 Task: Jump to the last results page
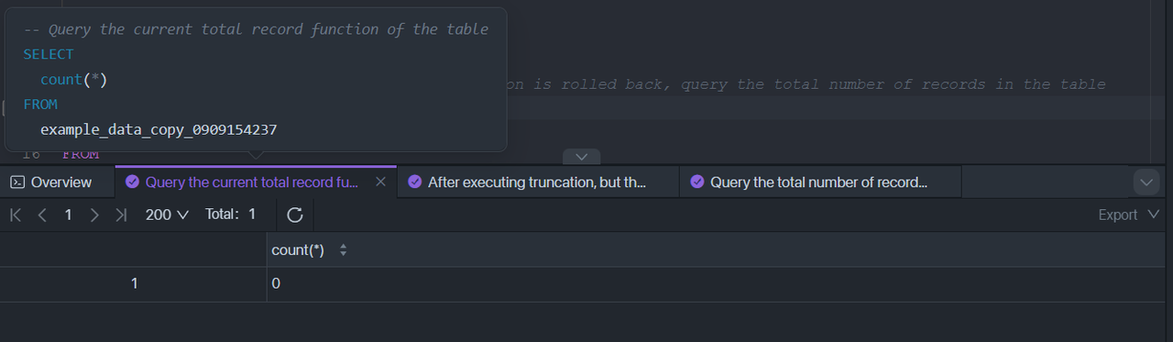pyautogui.click(x=121, y=215)
